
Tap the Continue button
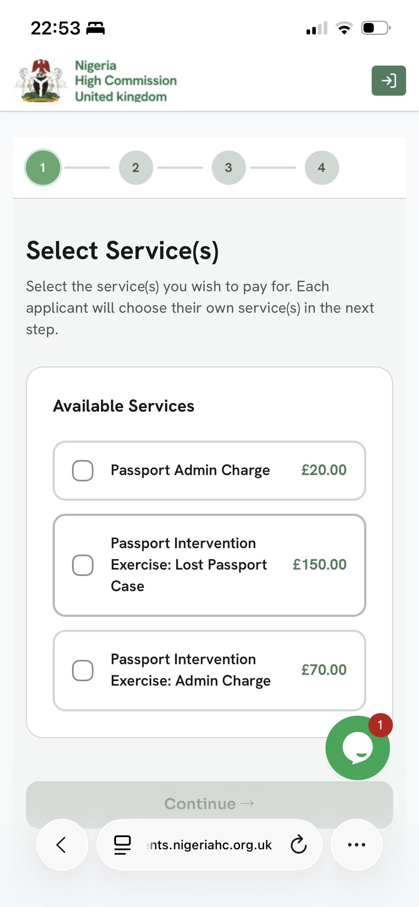pyautogui.click(x=209, y=804)
